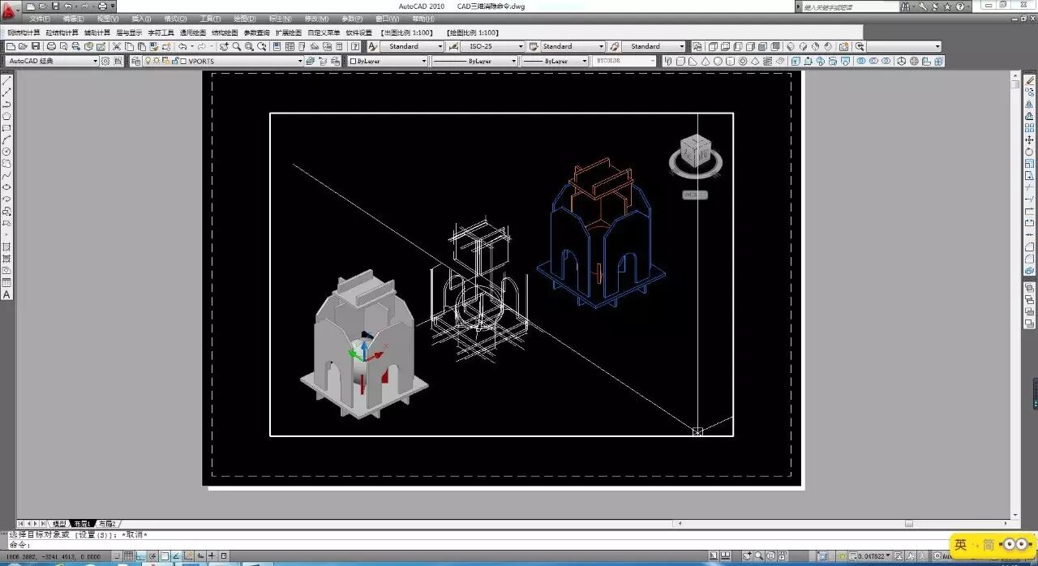Click the Zoom Realtime magnifier icon
This screenshot has width=1038, height=566.
click(237, 46)
